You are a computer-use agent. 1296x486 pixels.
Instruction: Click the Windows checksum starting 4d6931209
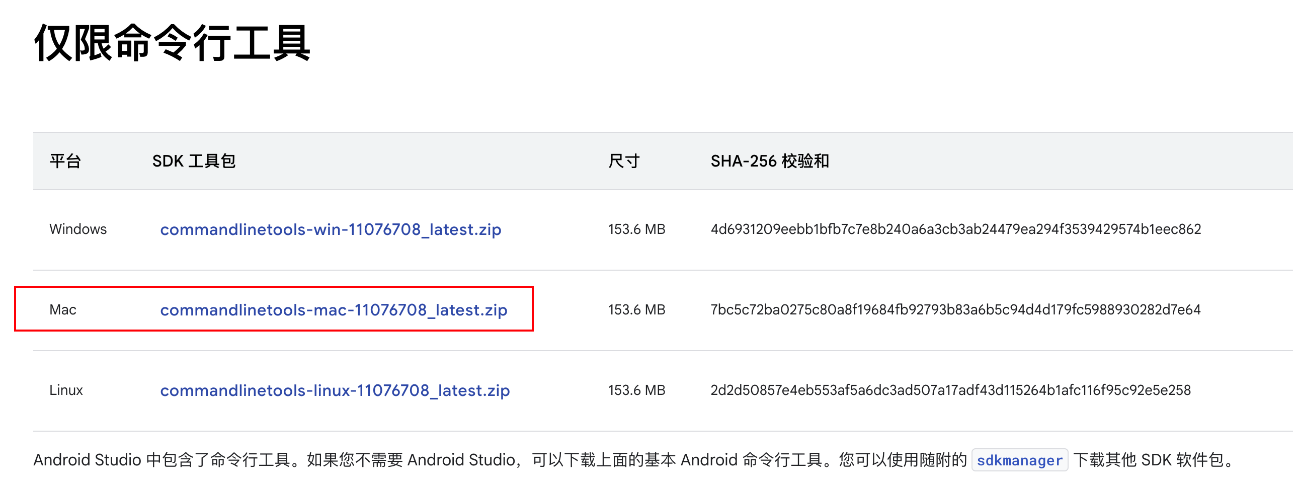(x=956, y=229)
